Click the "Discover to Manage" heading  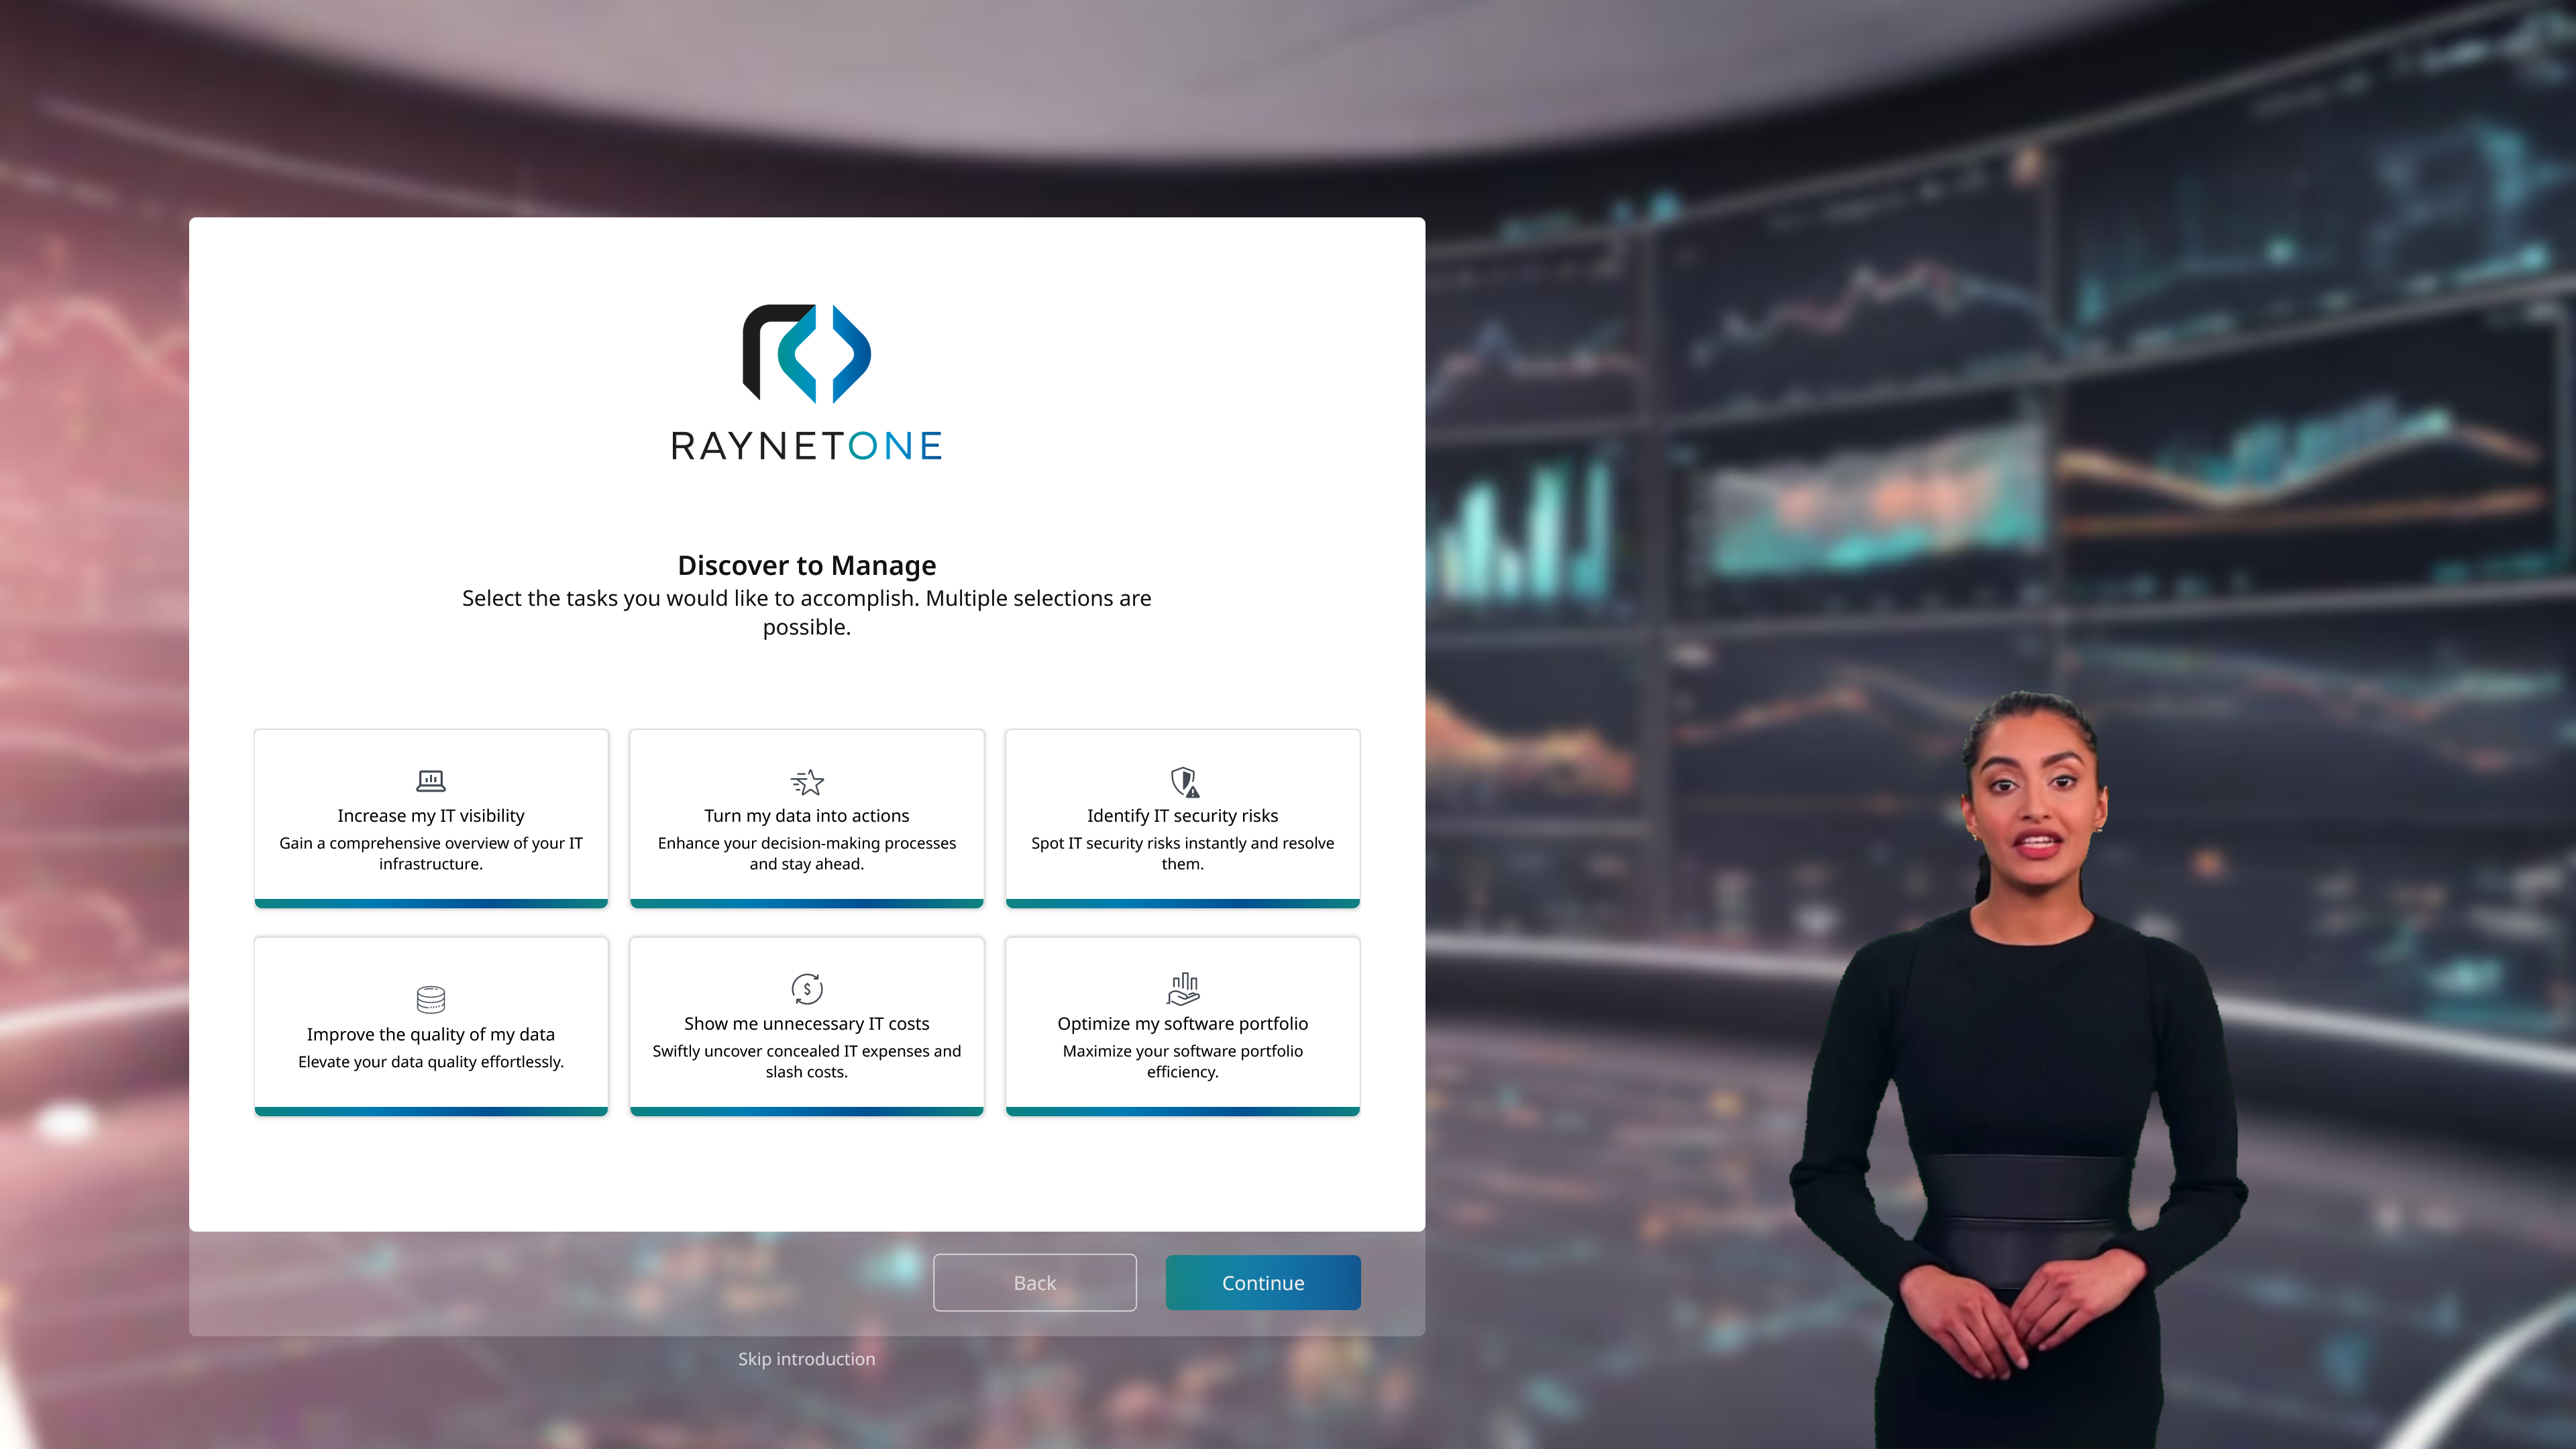(806, 565)
